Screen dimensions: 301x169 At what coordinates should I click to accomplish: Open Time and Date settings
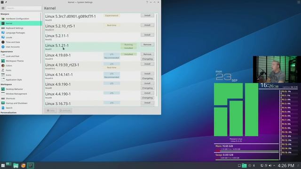click(20, 42)
